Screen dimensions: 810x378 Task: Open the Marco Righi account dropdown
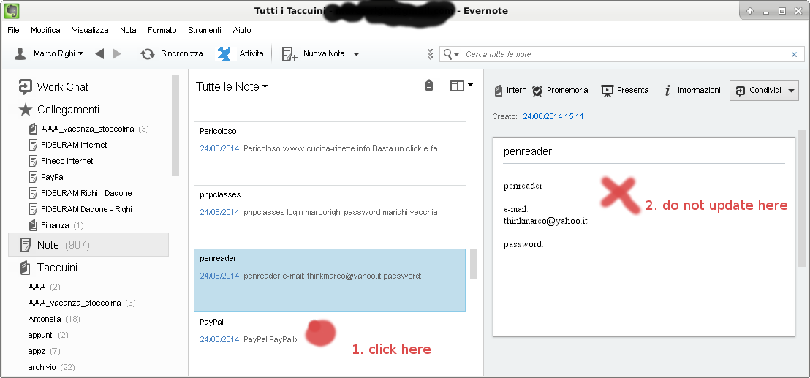[x=58, y=53]
